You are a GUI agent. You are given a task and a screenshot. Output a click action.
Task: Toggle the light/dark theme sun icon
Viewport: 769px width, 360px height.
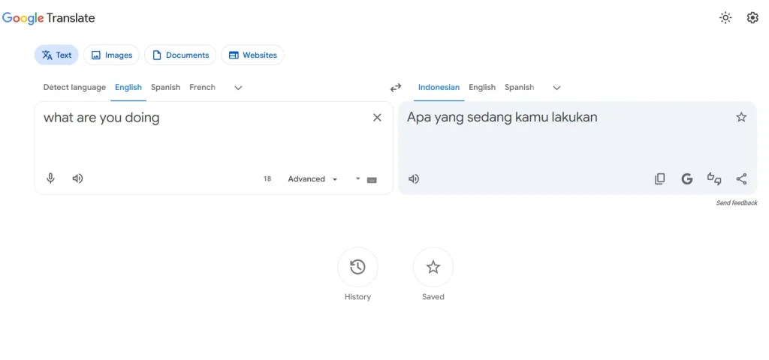[725, 18]
